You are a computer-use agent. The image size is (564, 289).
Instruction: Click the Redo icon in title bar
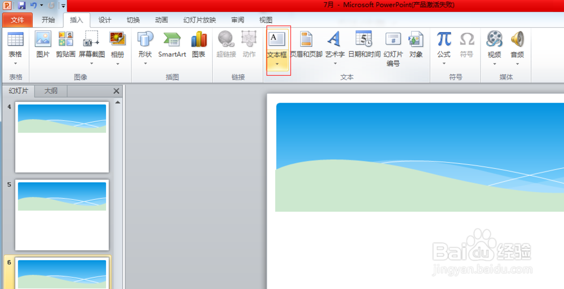pyautogui.click(x=51, y=6)
